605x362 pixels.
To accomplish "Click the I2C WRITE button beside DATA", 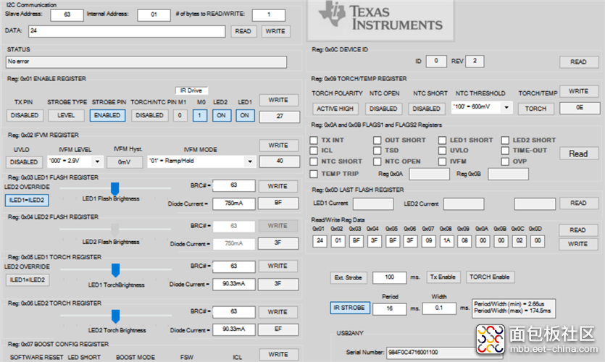I will pyautogui.click(x=275, y=31).
